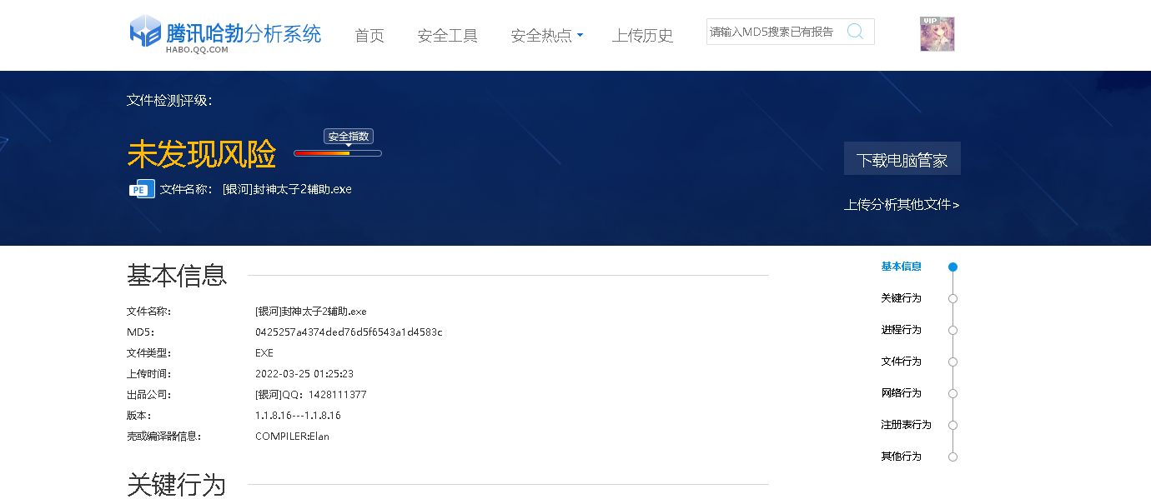Click the PE file type icon

142,189
